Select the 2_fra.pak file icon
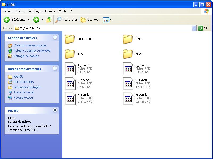This screenshot has height=159, width=213. click(70, 84)
